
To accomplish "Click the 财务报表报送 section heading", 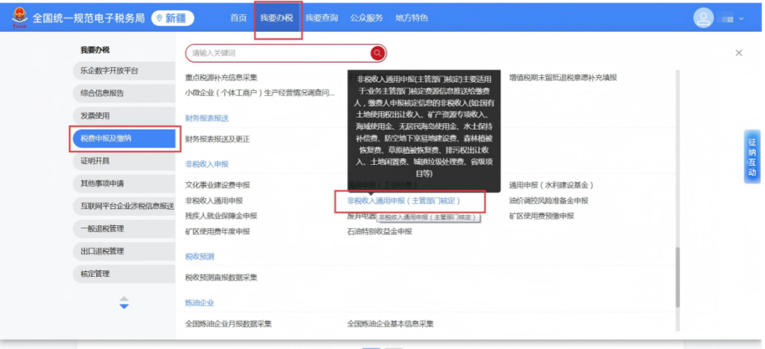I will pos(207,118).
